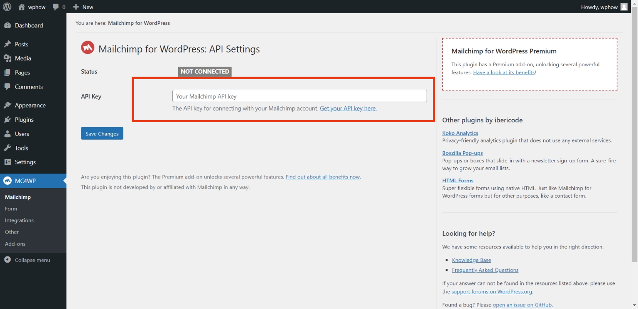Open the Appearance menu

click(33, 105)
